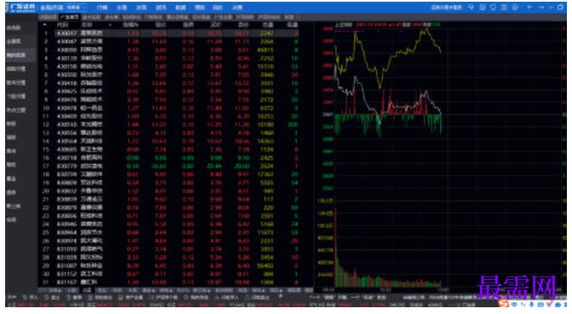Select stock code 831087 in row 29
This screenshot has height=314, width=572.
[x=66, y=266]
